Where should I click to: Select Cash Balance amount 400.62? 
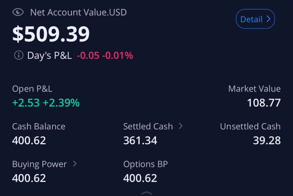pos(29,140)
